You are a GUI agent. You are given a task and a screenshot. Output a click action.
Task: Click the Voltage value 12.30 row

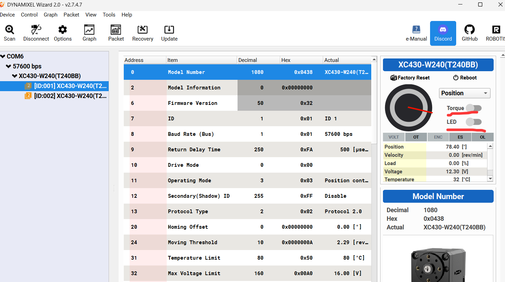click(435, 172)
